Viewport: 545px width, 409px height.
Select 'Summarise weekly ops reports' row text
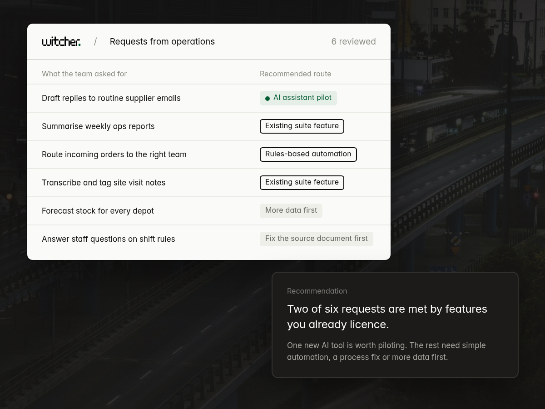98,126
